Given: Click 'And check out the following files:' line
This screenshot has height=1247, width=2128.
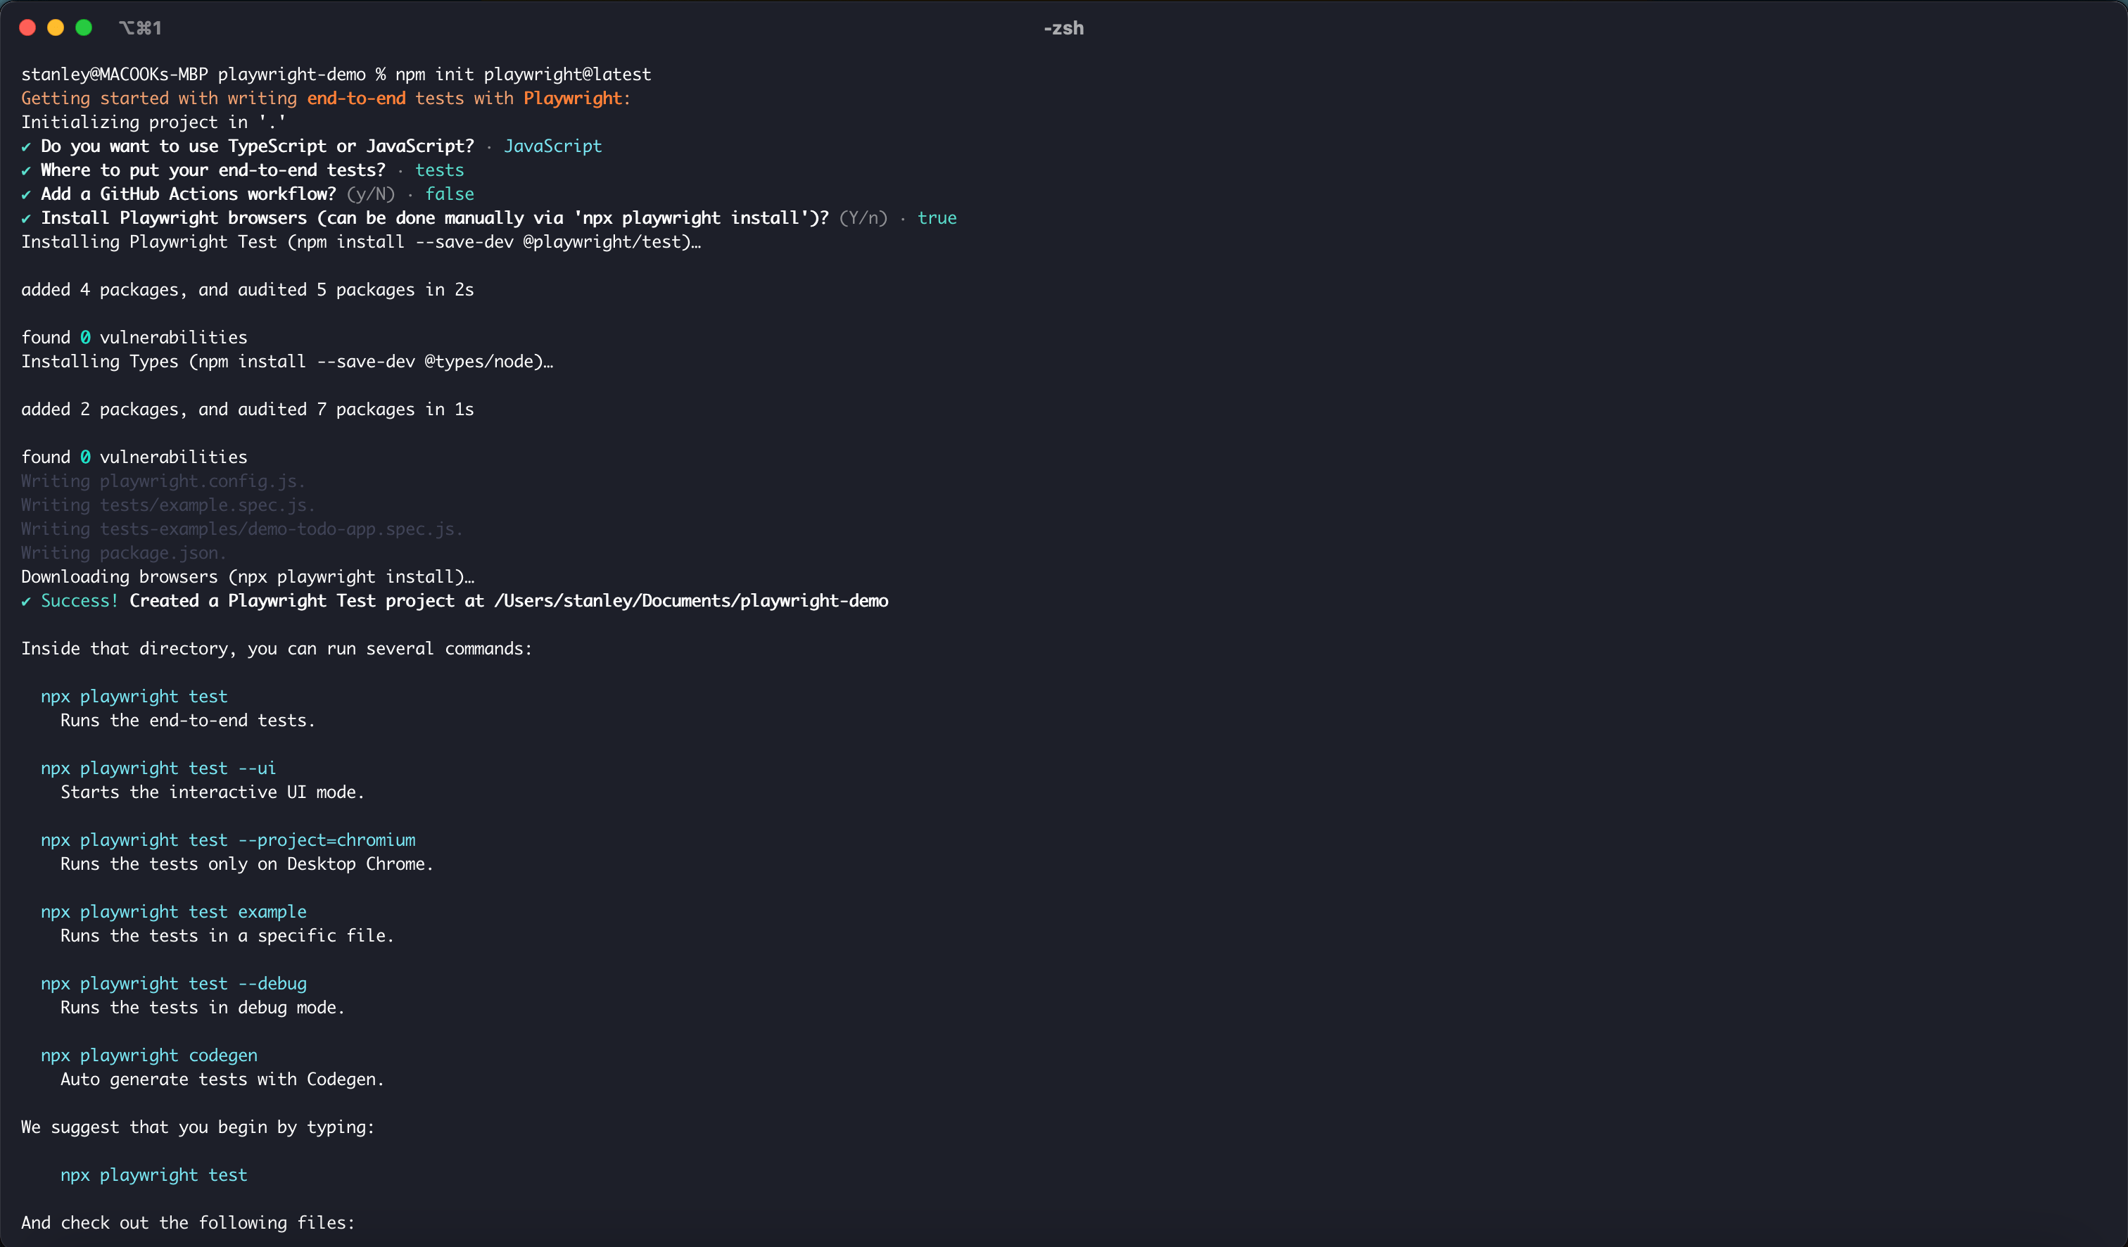Looking at the screenshot, I should click(189, 1222).
